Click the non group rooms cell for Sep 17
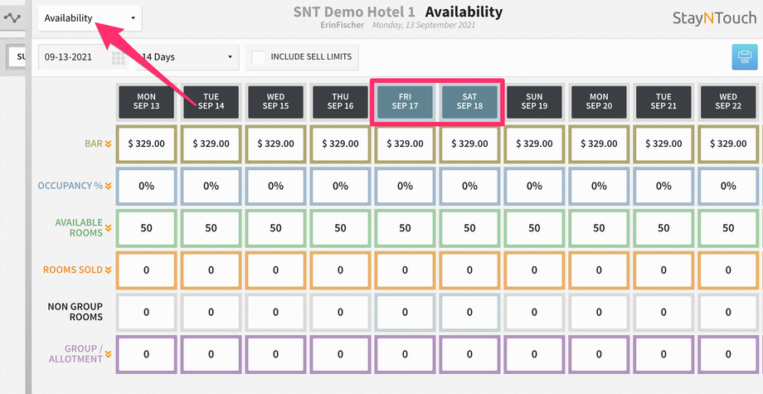Screen dimensions: 763x394 [x=405, y=312]
